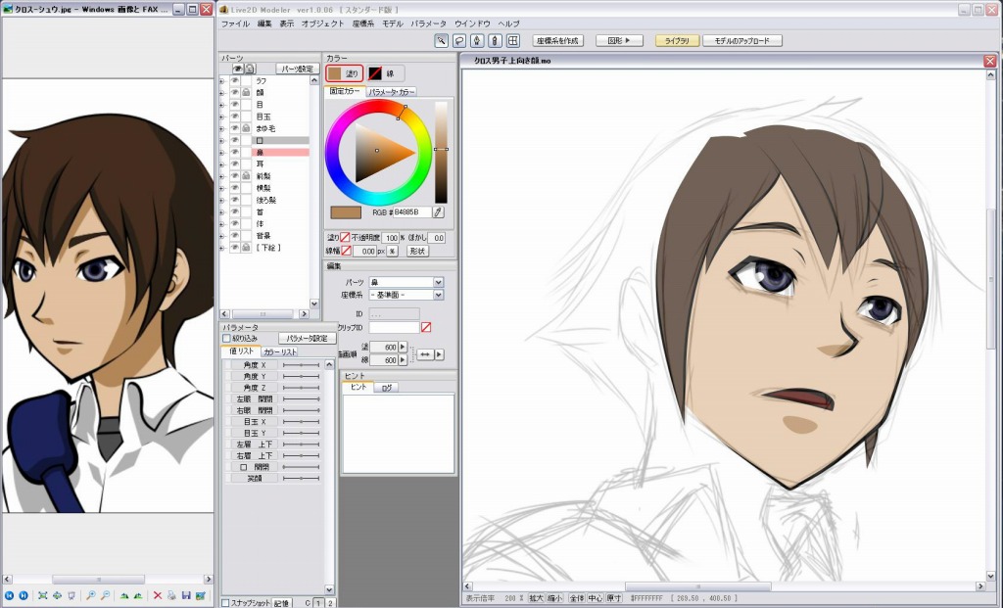The image size is (1003, 608).
Task: Toggle lock of まゆ毛 part
Action: pos(246,128)
